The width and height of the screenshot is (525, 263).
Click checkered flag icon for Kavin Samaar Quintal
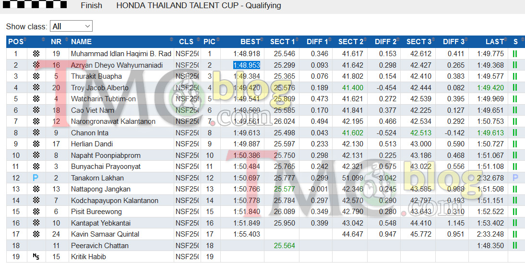click(x=36, y=234)
